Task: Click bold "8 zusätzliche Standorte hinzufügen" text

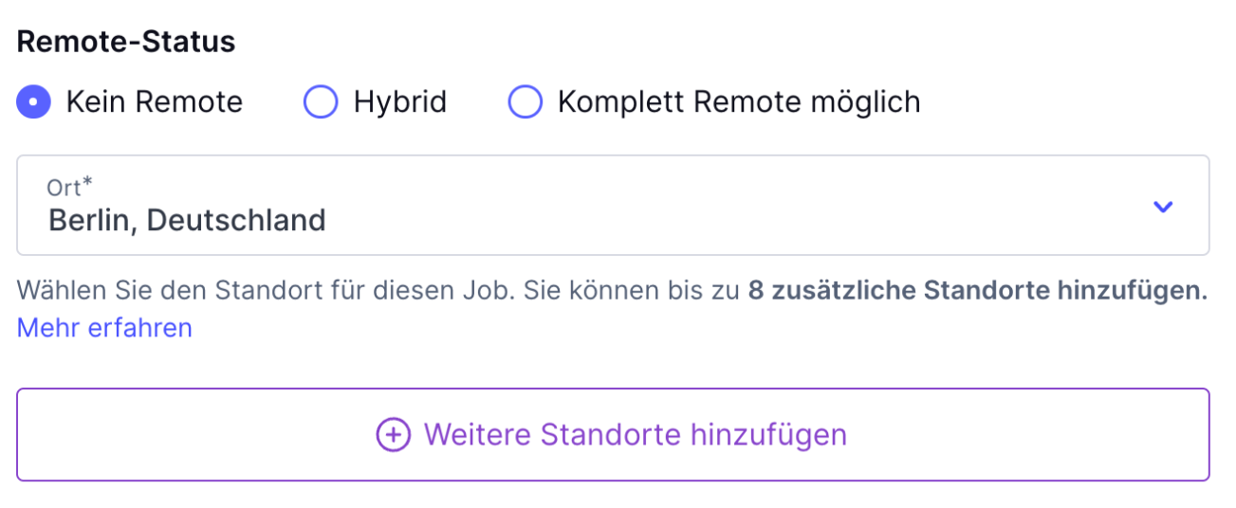Action: point(978,290)
